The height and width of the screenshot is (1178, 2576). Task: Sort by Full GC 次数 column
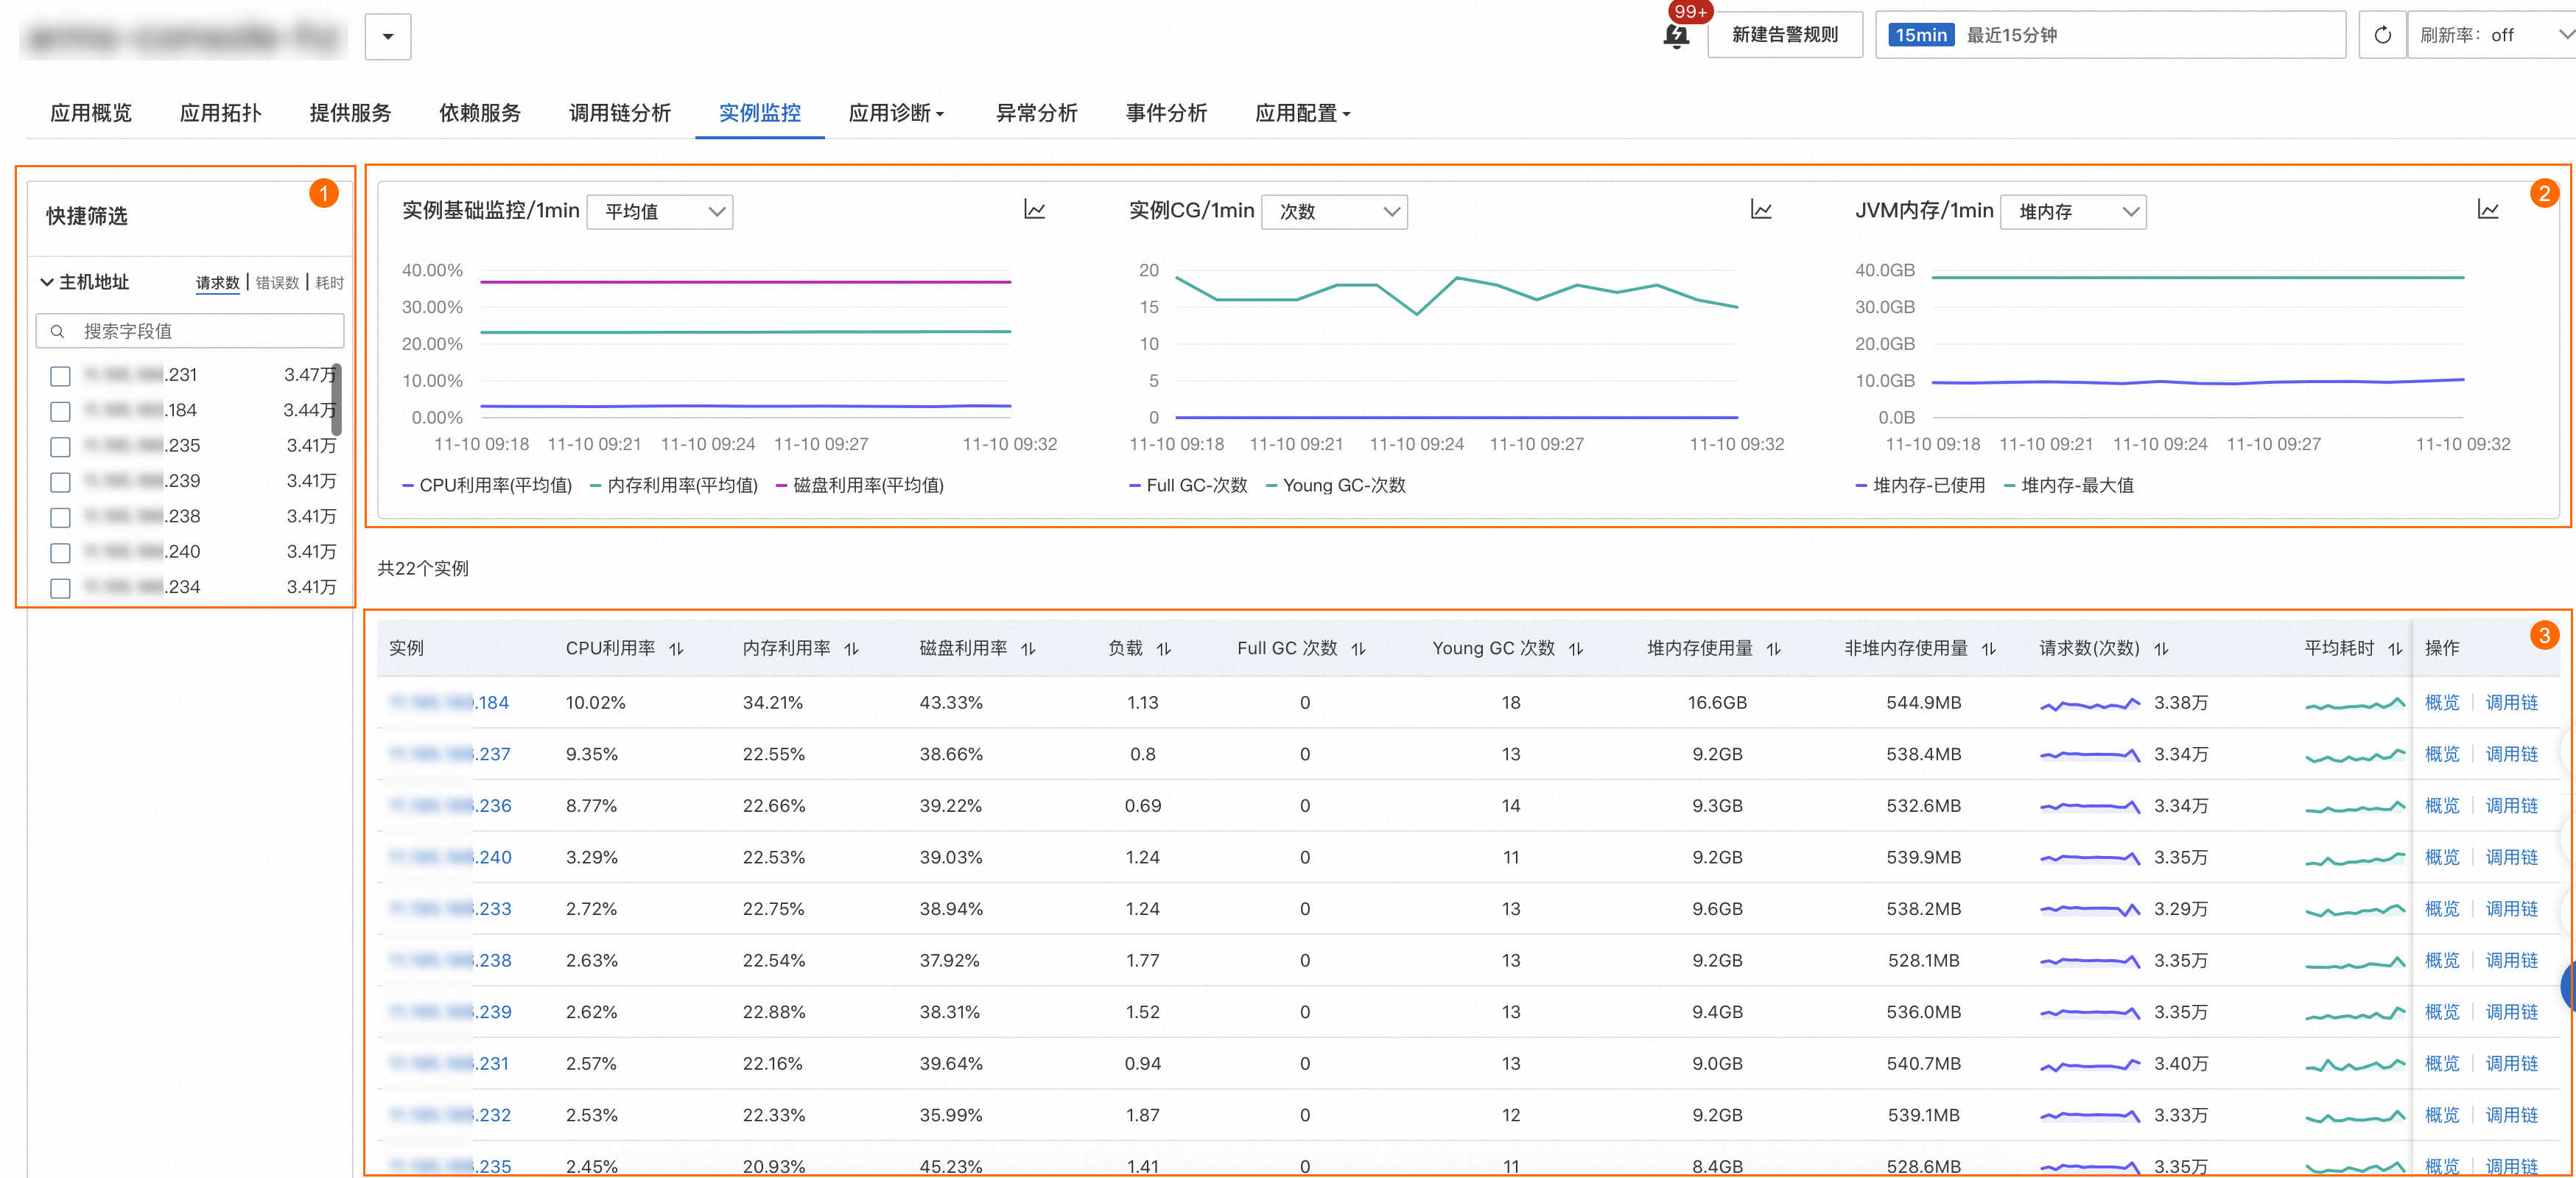[x=1359, y=649]
